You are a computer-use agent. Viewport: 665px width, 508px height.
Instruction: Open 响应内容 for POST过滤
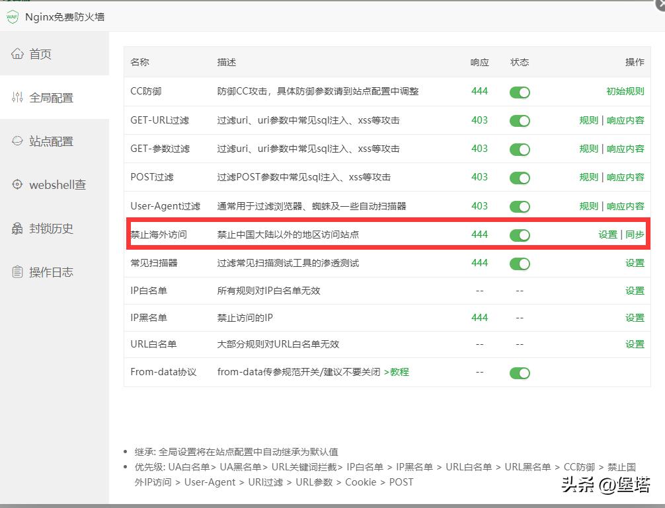tap(625, 177)
